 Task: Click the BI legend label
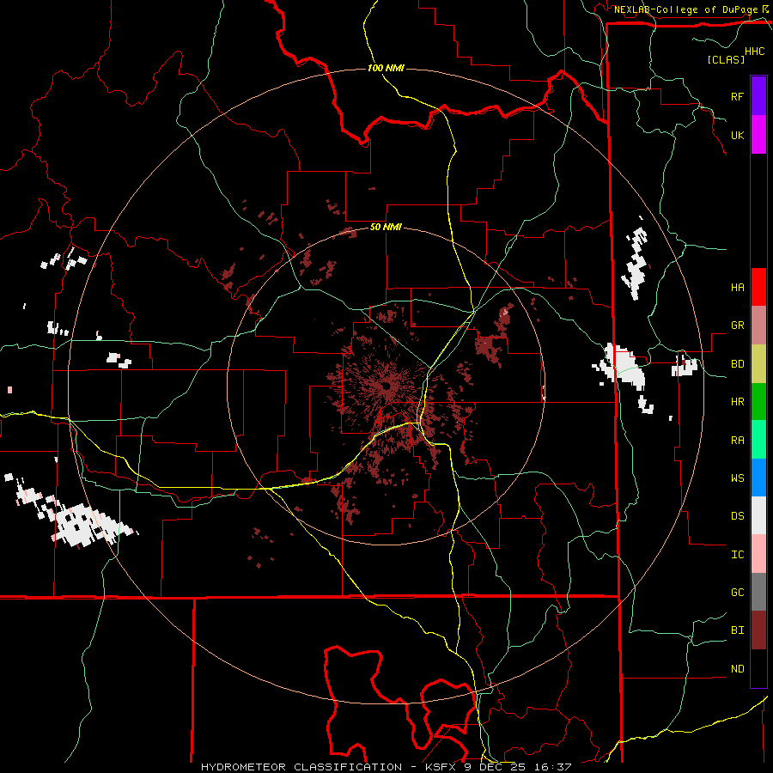tap(737, 630)
